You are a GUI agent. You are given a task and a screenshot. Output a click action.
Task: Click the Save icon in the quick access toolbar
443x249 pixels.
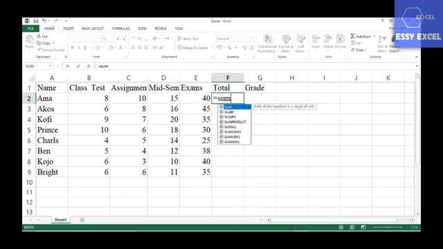pyautogui.click(x=36, y=21)
